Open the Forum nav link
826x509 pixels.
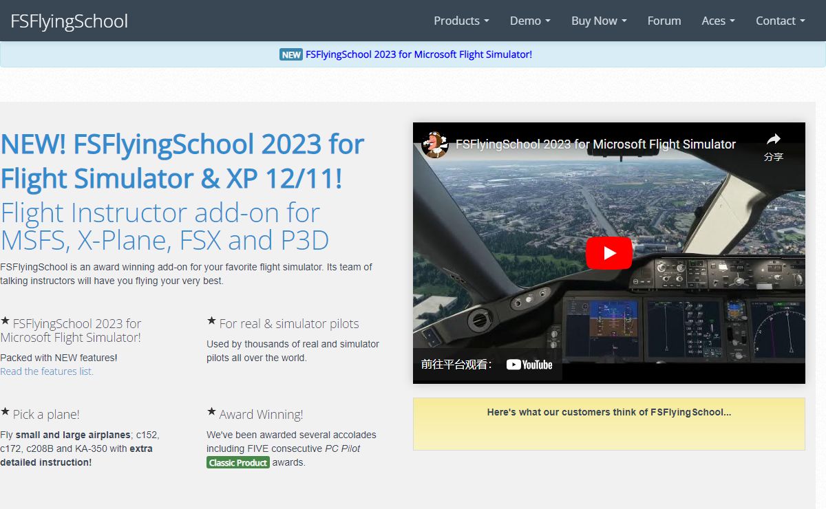664,21
